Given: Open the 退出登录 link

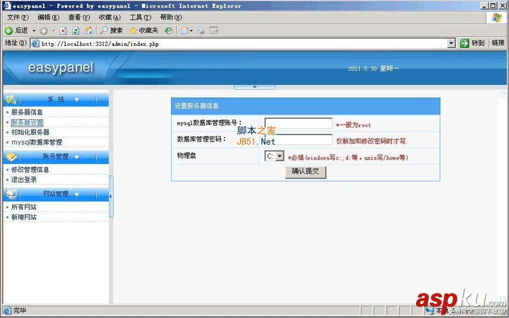Looking at the screenshot, I should click(x=21, y=179).
